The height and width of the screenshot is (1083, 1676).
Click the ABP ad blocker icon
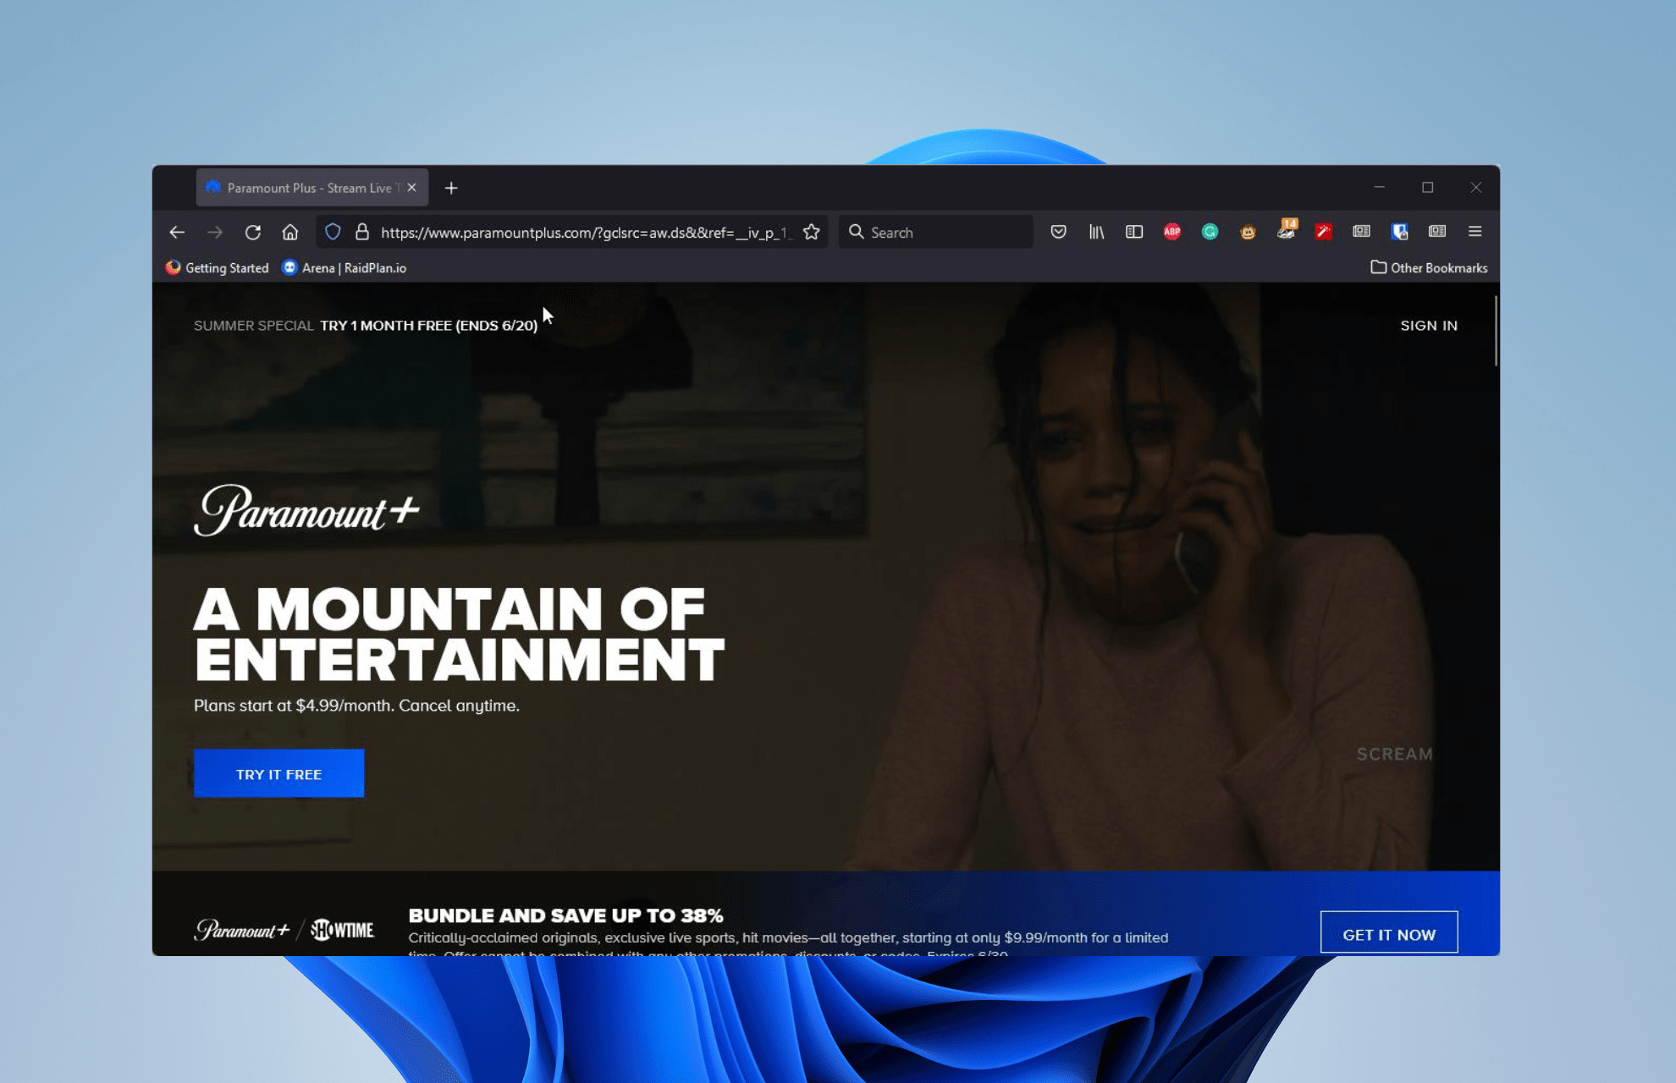(x=1171, y=232)
